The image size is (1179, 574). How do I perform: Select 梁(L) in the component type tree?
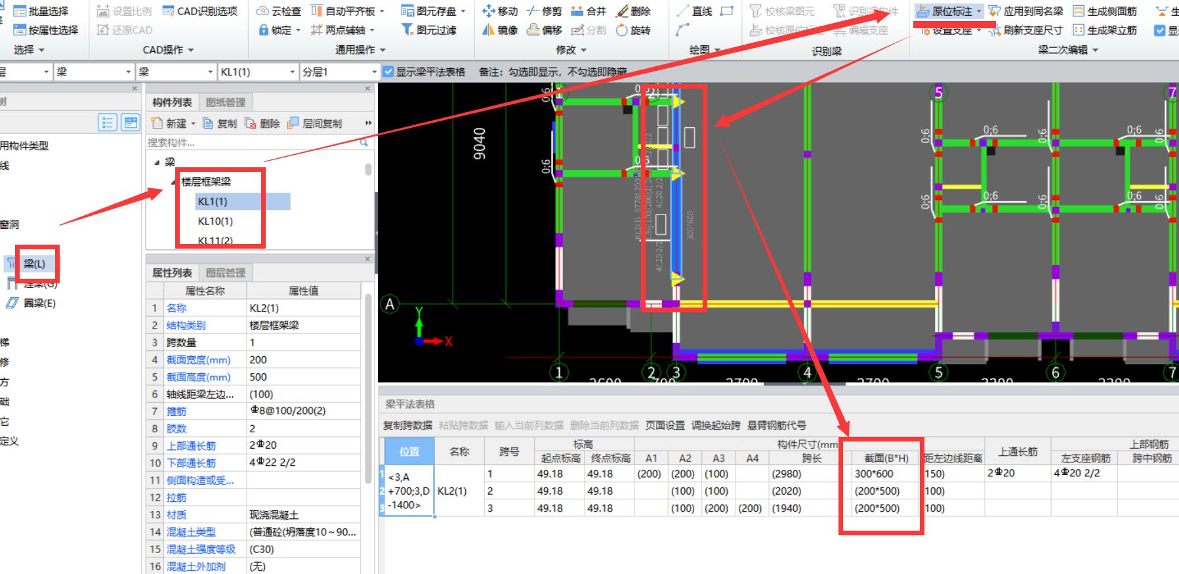pos(34,264)
